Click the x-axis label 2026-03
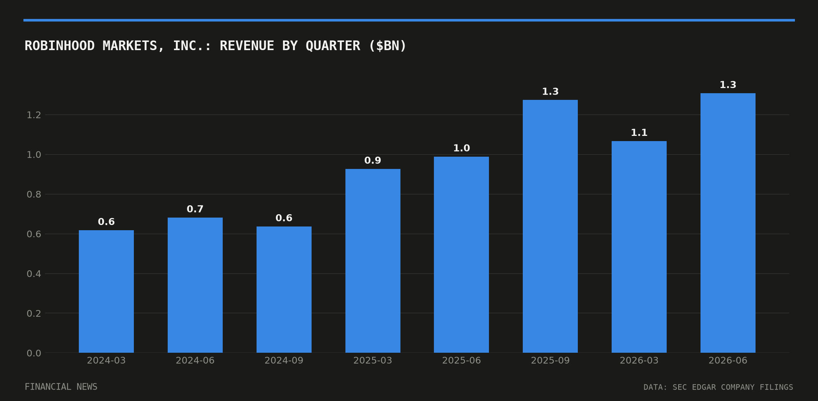This screenshot has height=401, width=818. coord(639,361)
